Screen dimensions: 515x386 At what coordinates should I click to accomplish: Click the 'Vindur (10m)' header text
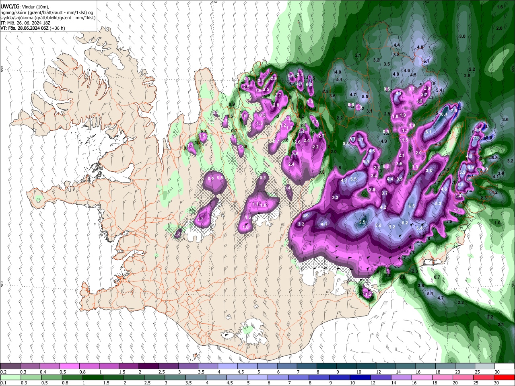click(x=35, y=7)
